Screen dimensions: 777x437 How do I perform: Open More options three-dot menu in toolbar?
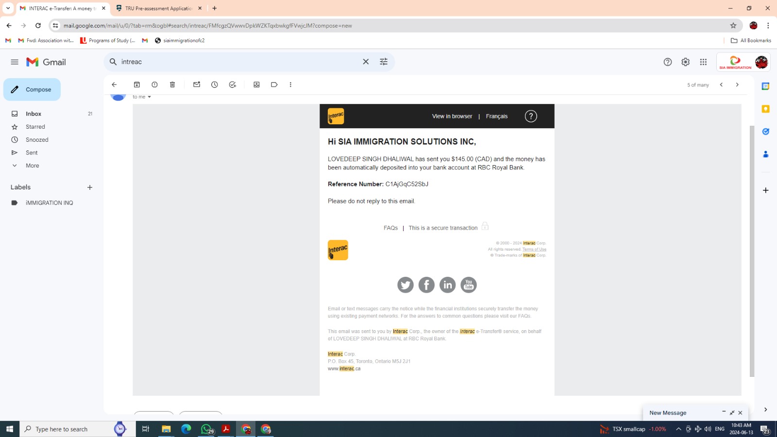(290, 84)
